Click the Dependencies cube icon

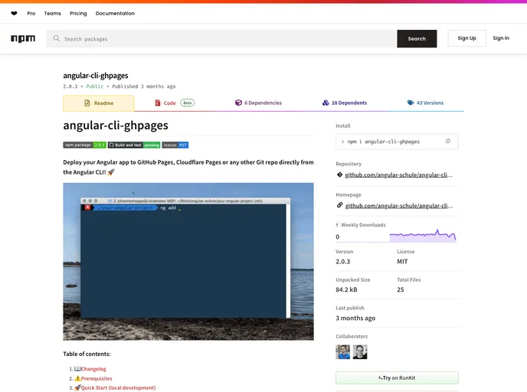(x=238, y=103)
